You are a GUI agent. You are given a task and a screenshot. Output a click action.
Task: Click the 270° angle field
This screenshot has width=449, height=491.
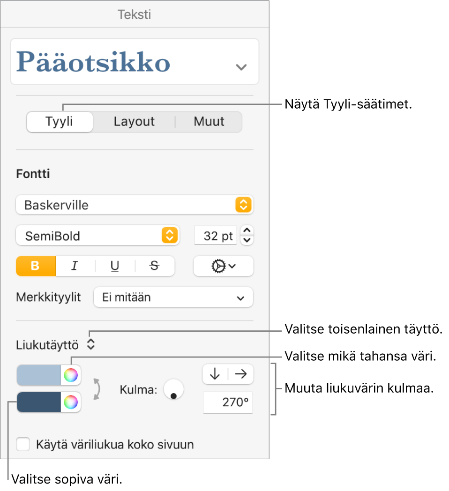click(x=228, y=402)
